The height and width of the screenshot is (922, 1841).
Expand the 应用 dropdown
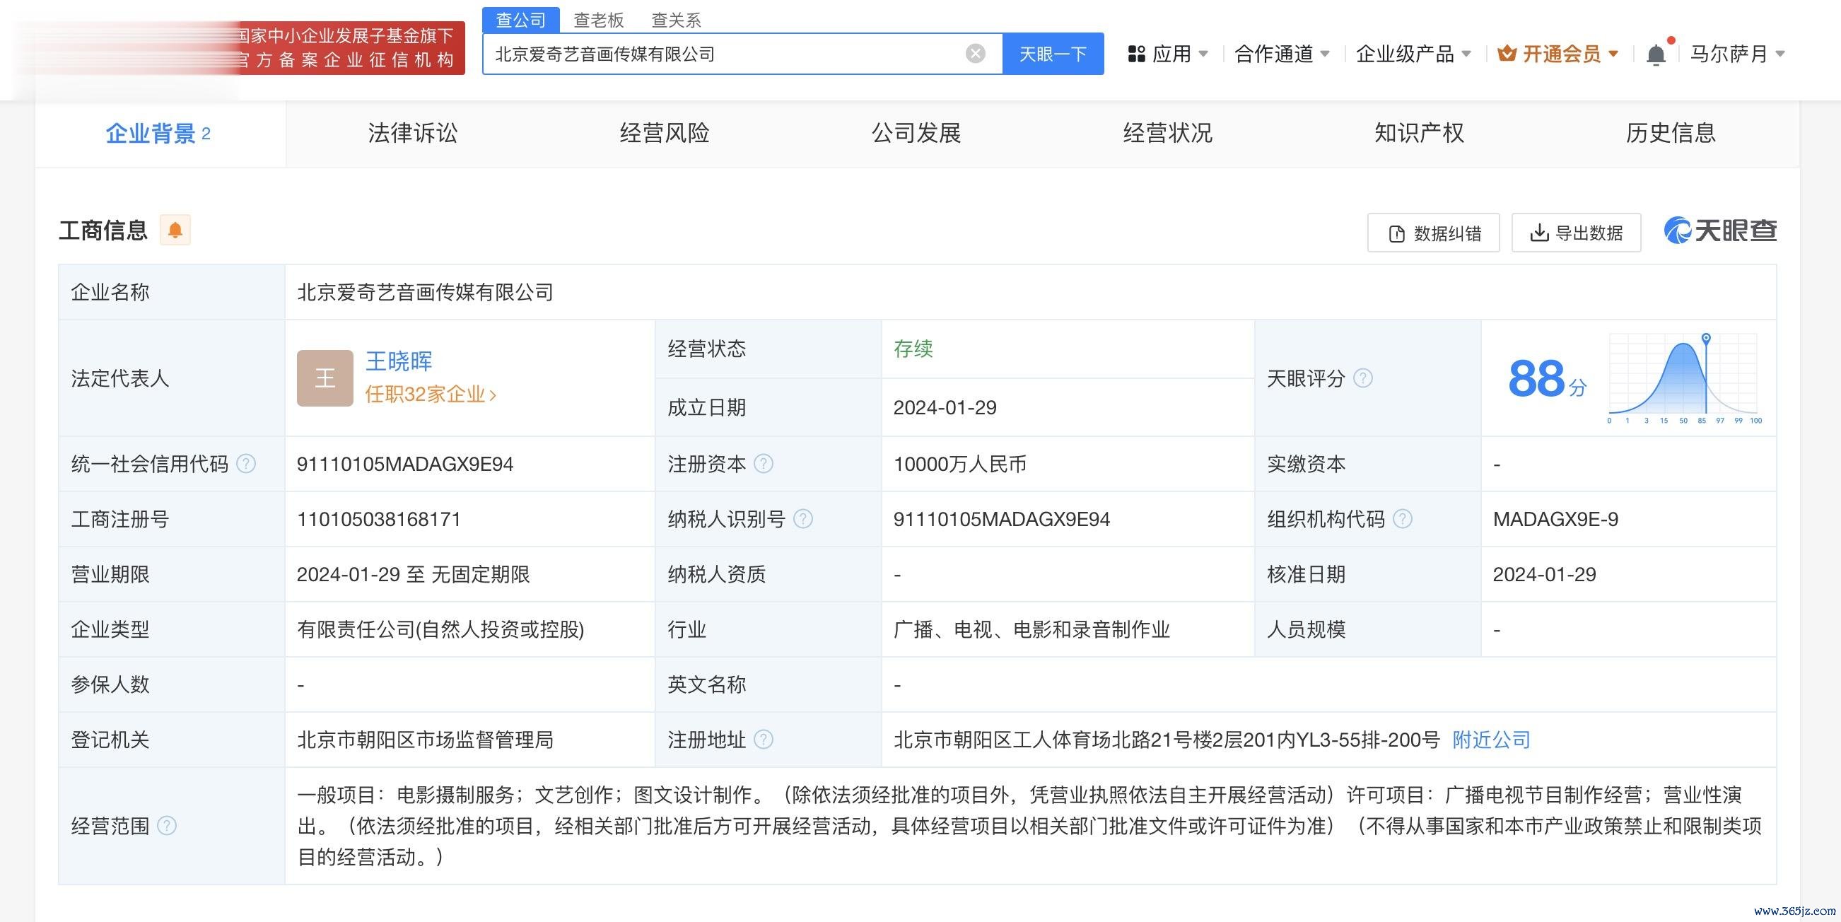tap(1203, 54)
